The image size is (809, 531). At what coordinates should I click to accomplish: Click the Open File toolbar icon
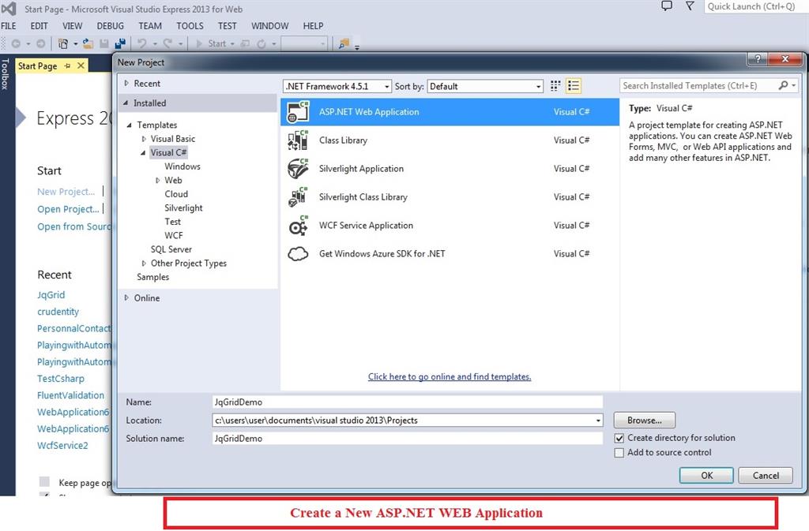click(x=88, y=43)
